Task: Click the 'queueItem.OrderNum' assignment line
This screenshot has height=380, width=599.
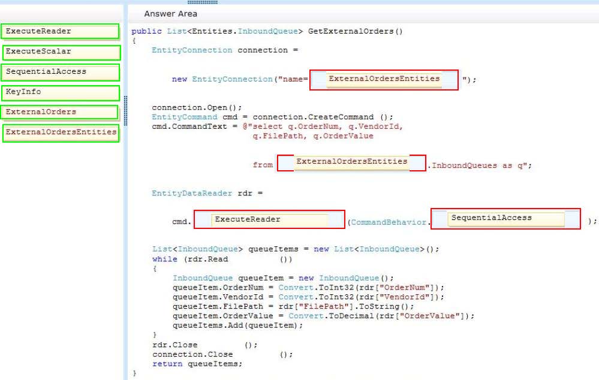Action: click(308, 288)
